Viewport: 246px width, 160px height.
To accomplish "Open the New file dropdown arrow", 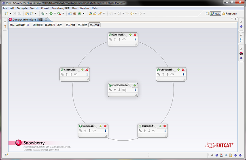I will point(11,14).
